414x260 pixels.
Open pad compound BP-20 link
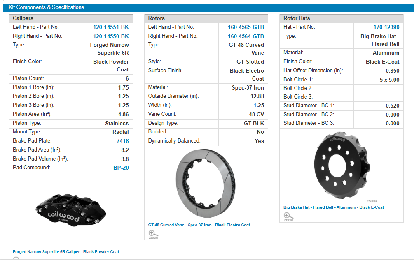121,168
